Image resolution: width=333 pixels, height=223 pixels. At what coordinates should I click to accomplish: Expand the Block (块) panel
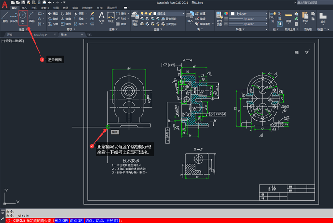pyautogui.click(x=200, y=29)
